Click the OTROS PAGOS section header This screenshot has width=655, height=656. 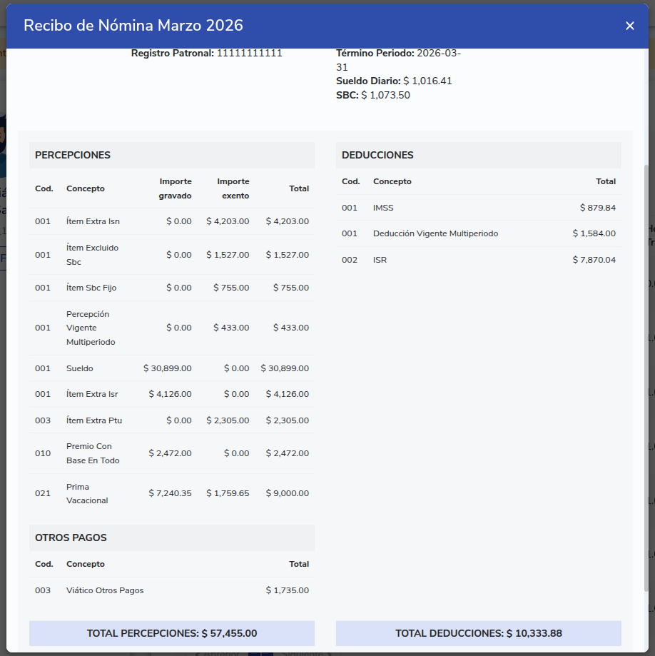coord(171,538)
